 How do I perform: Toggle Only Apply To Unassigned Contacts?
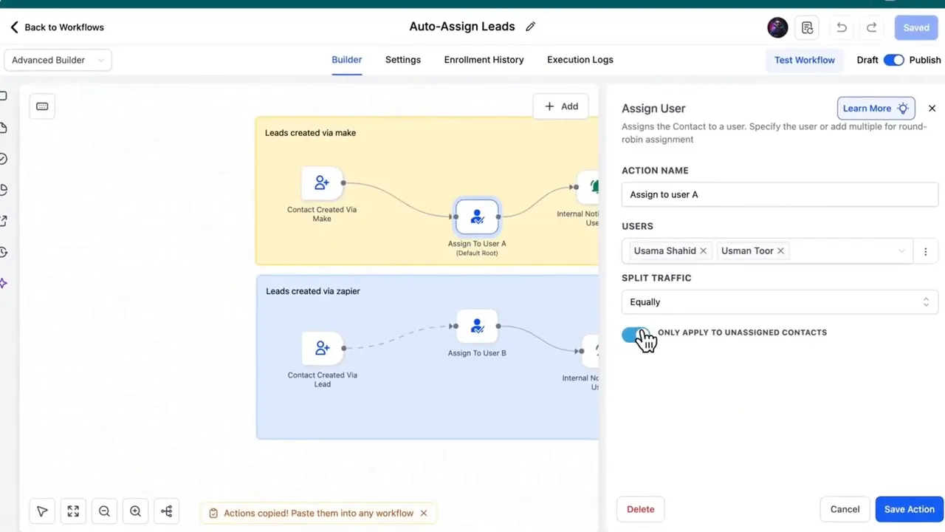pos(636,335)
